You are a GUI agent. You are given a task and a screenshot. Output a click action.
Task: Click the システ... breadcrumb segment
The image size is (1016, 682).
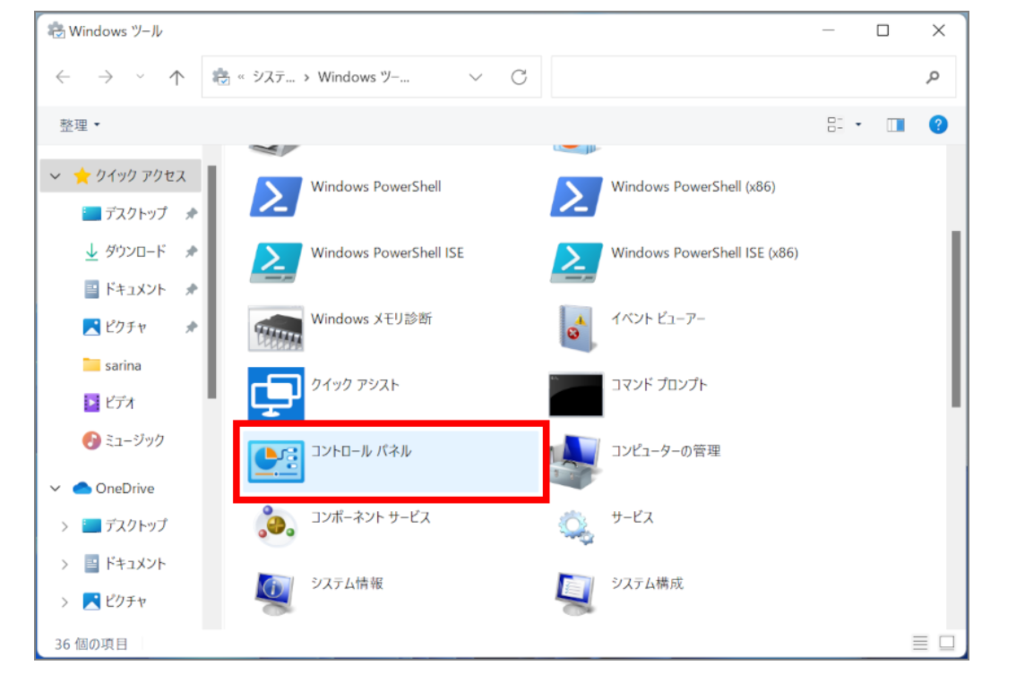(x=273, y=77)
